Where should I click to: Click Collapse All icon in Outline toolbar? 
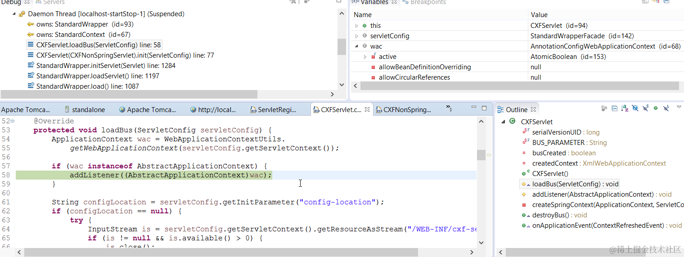[614, 108]
